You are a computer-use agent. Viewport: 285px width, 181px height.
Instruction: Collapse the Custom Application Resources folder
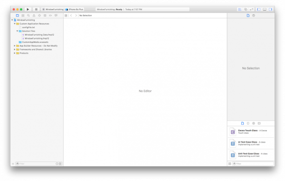tap(15, 24)
